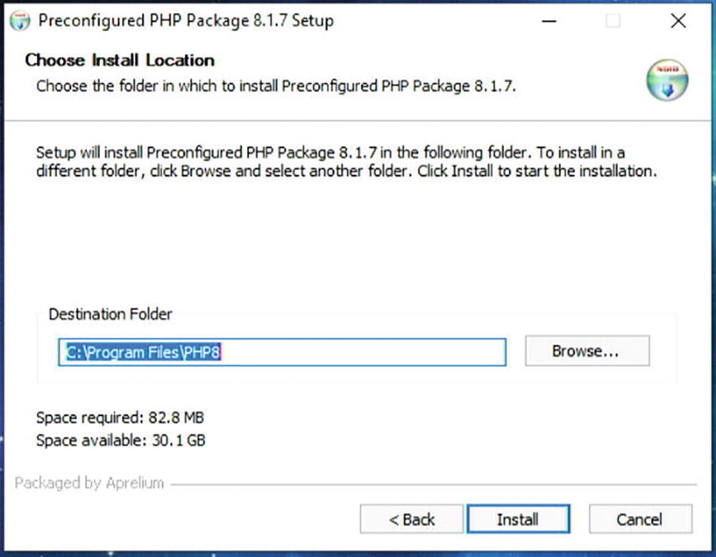The height and width of the screenshot is (557, 716).
Task: Click the "Packaged by Aprelium" branding text
Action: point(89,483)
